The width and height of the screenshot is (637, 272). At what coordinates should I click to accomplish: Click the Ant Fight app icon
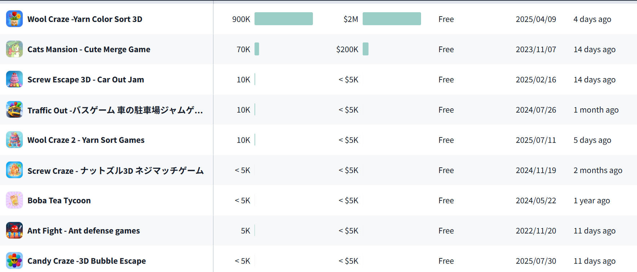tap(14, 231)
